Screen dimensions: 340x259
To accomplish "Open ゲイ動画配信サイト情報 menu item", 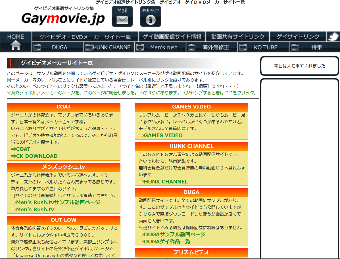I will tap(172, 37).
